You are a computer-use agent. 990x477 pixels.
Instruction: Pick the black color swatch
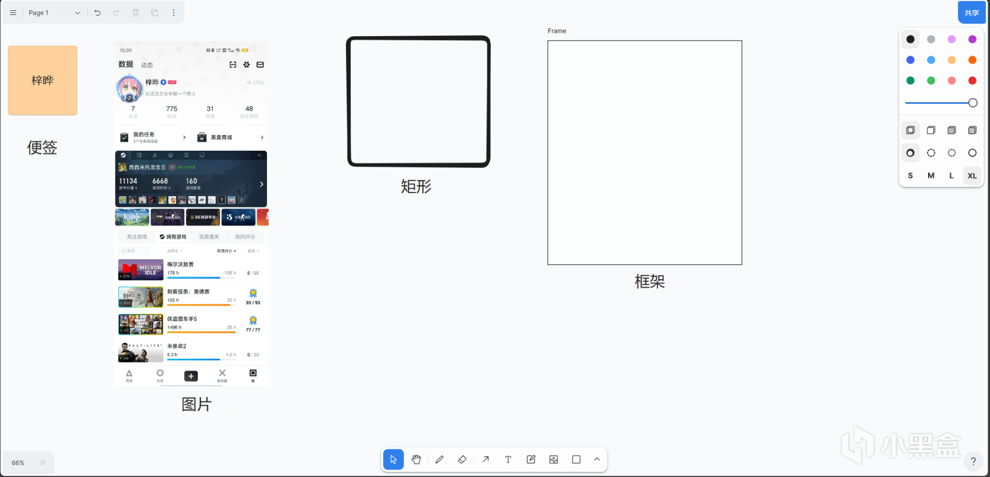coord(910,40)
